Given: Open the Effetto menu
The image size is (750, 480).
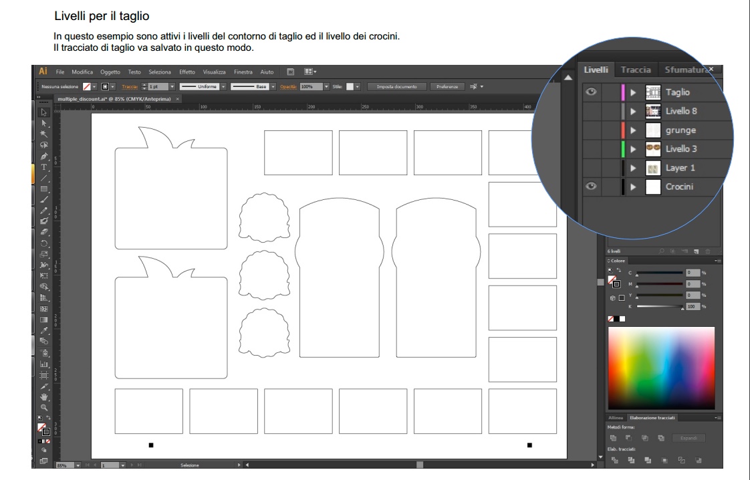Looking at the screenshot, I should 187,72.
